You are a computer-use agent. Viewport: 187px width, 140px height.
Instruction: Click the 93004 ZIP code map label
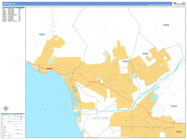tap(145, 54)
